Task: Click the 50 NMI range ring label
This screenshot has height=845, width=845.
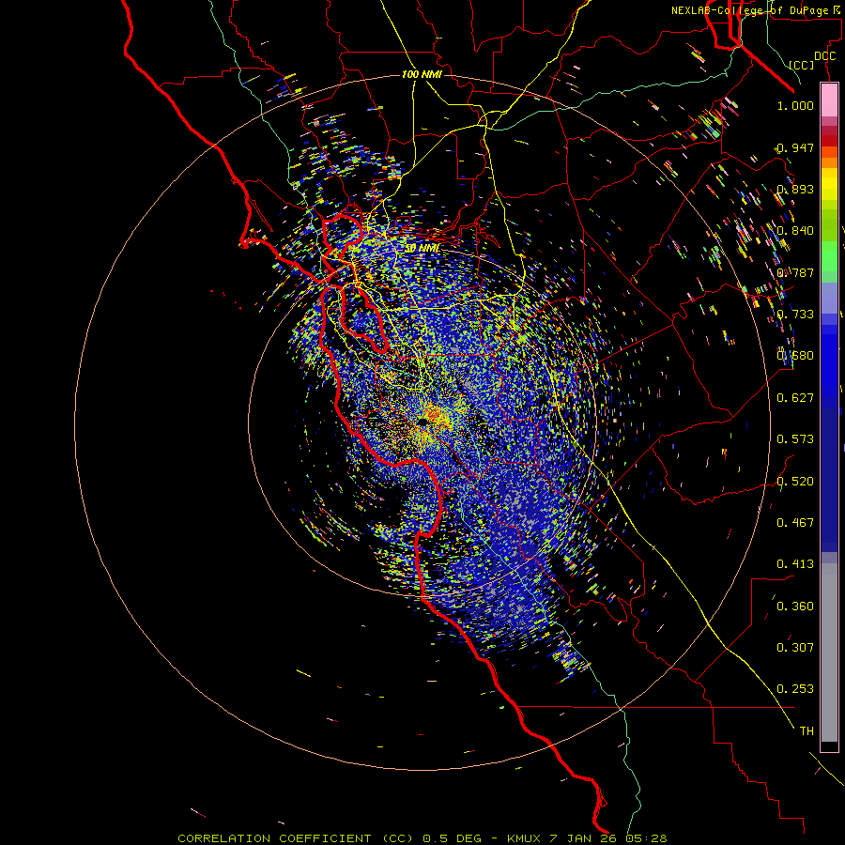Action: [422, 248]
